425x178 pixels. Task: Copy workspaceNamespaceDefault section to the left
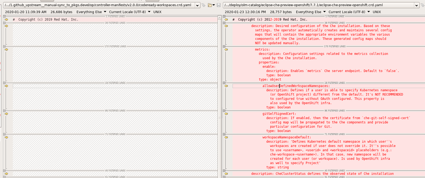point(226,137)
